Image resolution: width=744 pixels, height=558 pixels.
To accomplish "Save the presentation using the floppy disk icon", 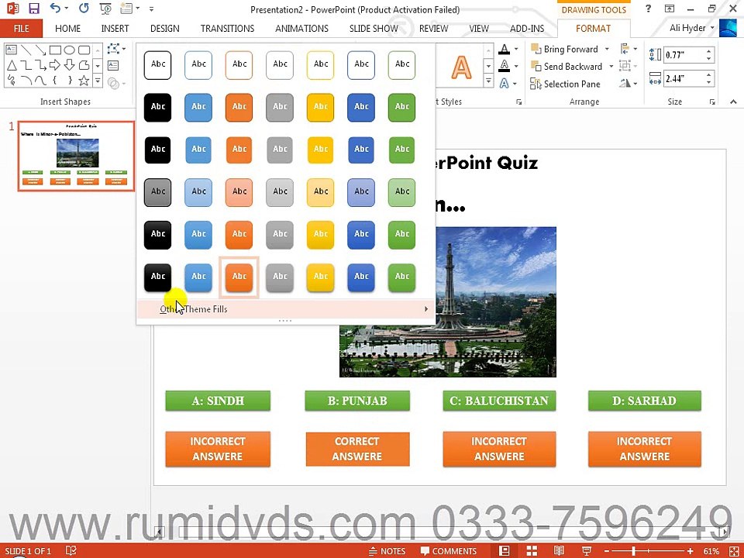I will (34, 9).
